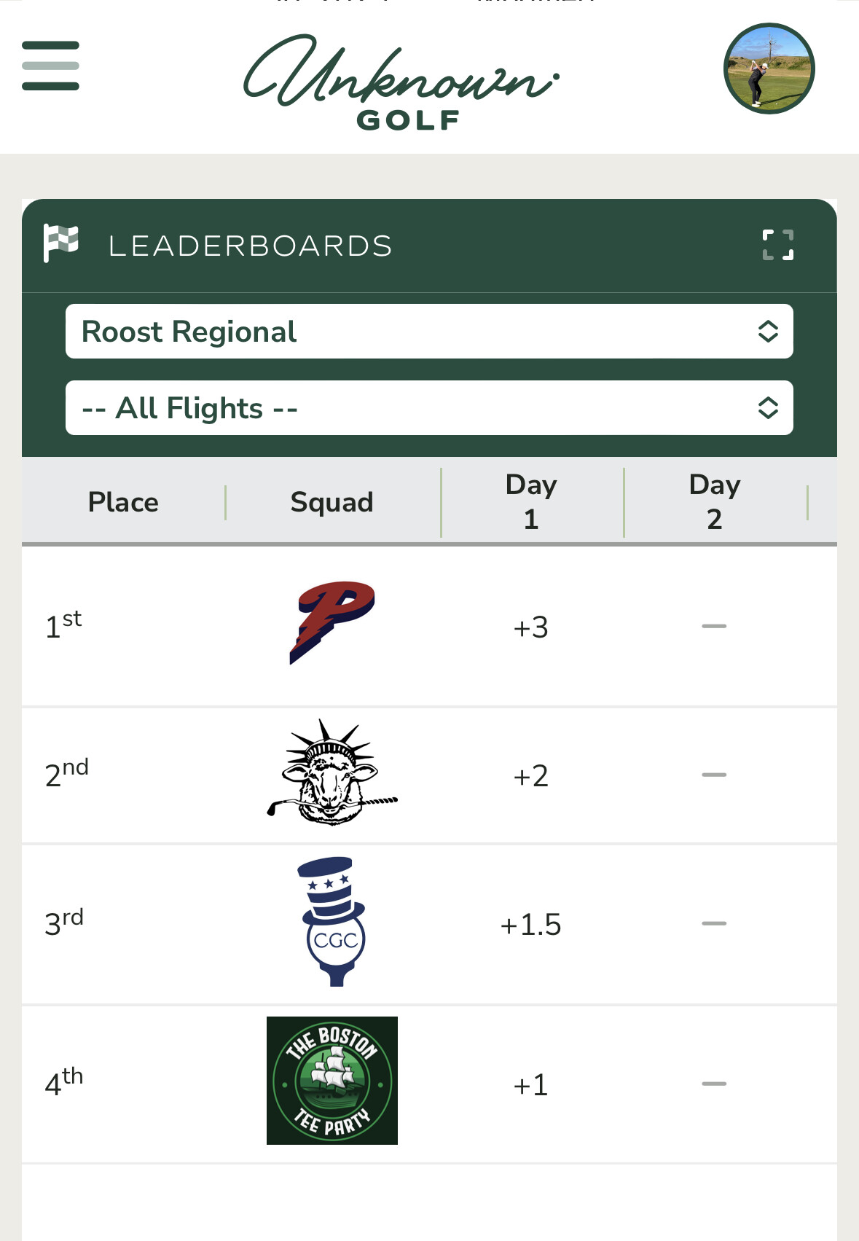Image resolution: width=859 pixels, height=1241 pixels.
Task: Expand leaderboard to fullscreen
Action: click(777, 245)
